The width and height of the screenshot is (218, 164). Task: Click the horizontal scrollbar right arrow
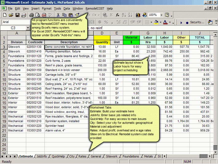(x=210, y=156)
